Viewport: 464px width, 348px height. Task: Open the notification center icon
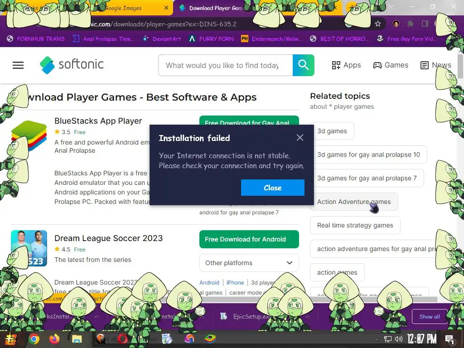(450, 339)
